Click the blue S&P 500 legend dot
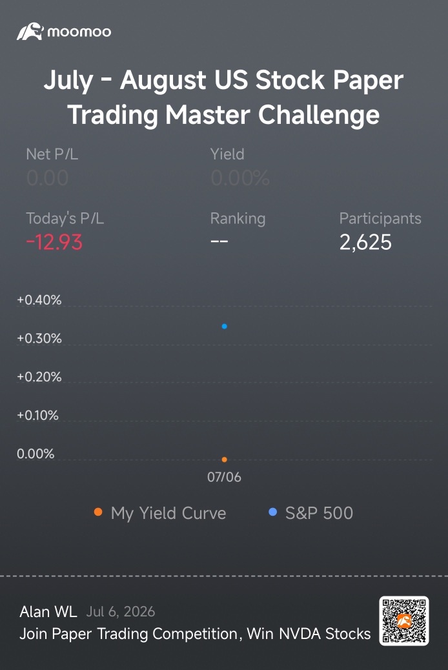Screen dimensions: 448x670 (272, 512)
